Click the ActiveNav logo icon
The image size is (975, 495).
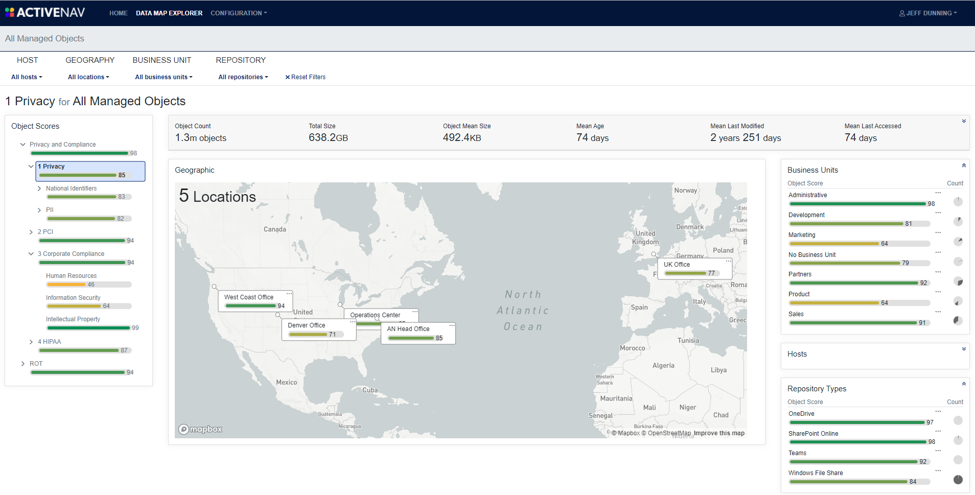10,12
